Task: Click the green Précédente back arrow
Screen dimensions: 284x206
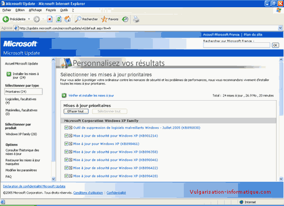Action: [6, 19]
